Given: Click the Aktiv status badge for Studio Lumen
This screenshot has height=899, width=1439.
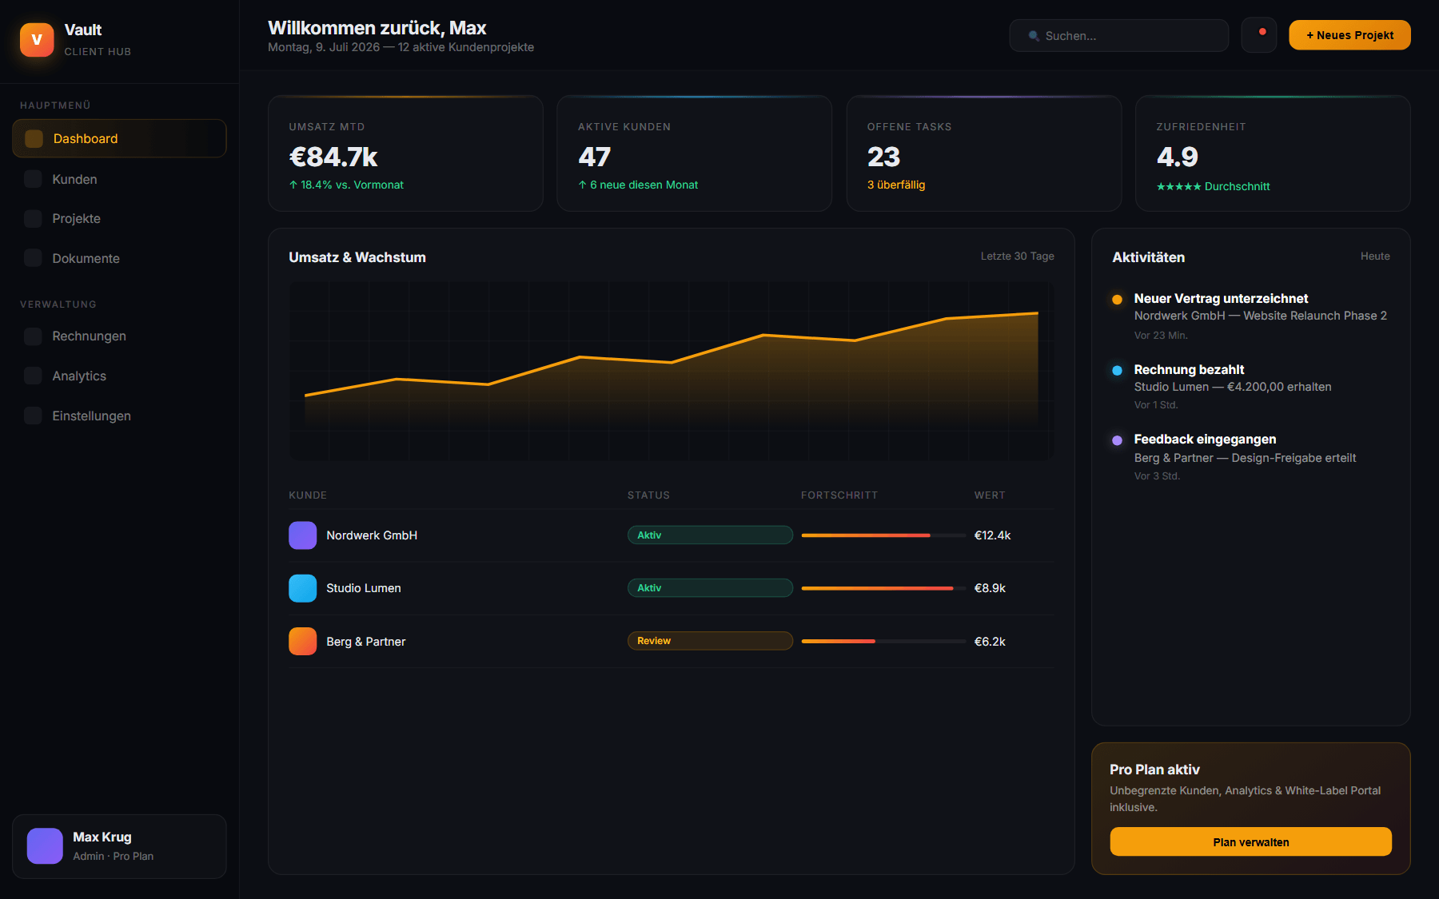Looking at the screenshot, I should 710,588.
